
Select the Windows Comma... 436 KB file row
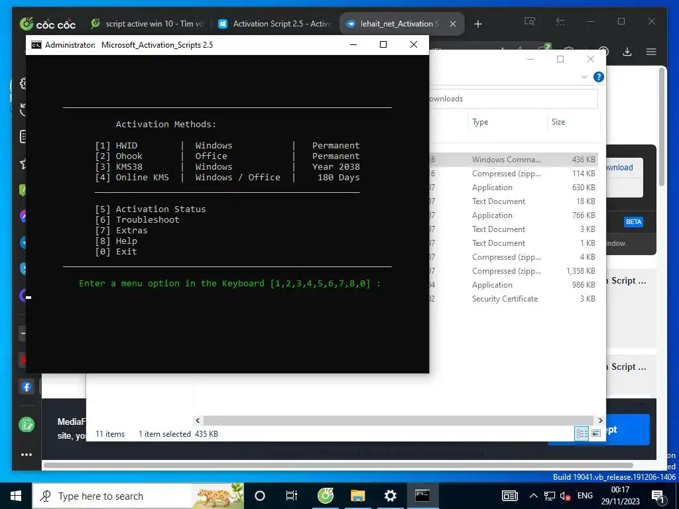pos(514,159)
